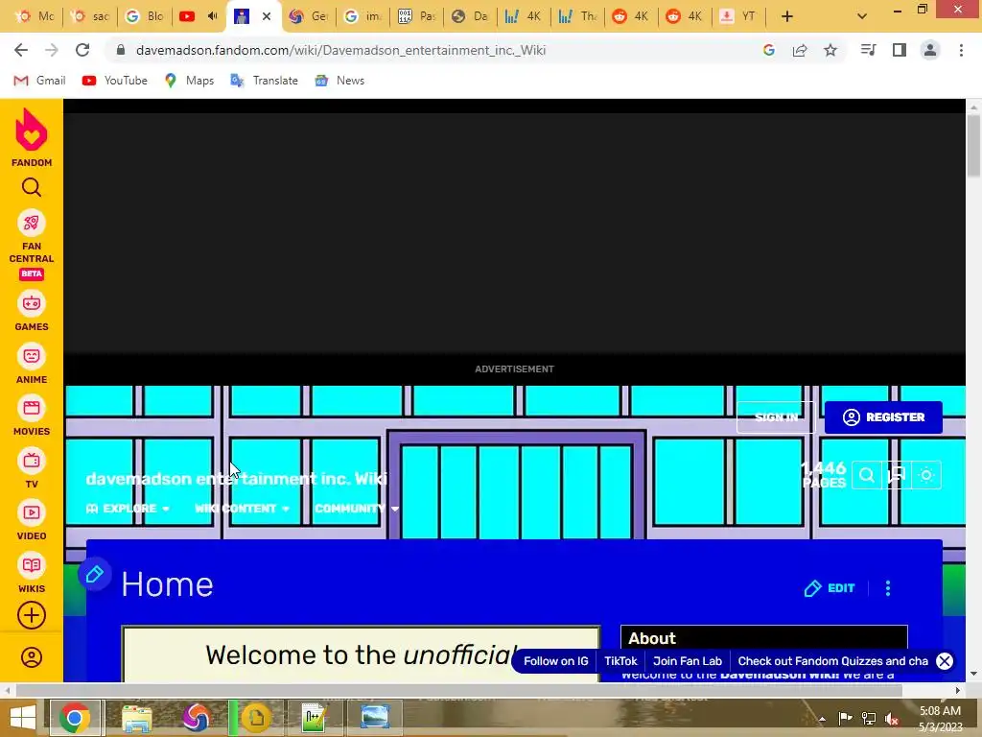Open Check out Fandom Quizzes link
The image size is (982, 737).
832,661
